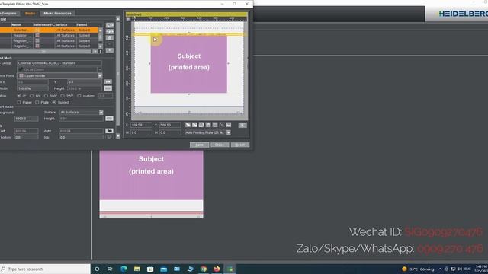Click the pink swatch of the first Register row
Screen dimensions: 488x274
point(37,36)
